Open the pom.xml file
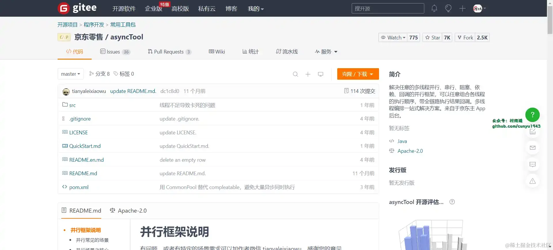 point(79,187)
